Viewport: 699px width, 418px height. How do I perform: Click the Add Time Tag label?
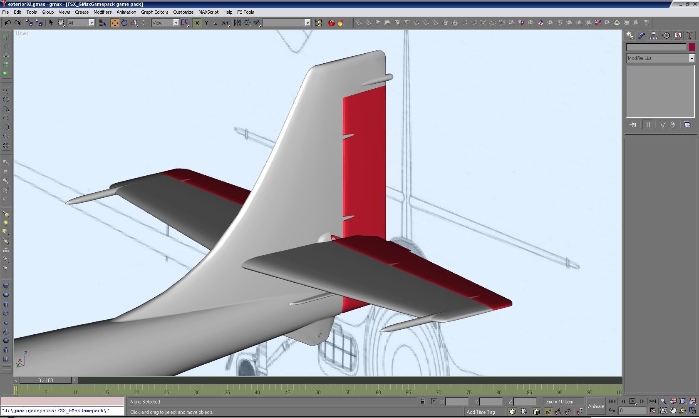481,412
